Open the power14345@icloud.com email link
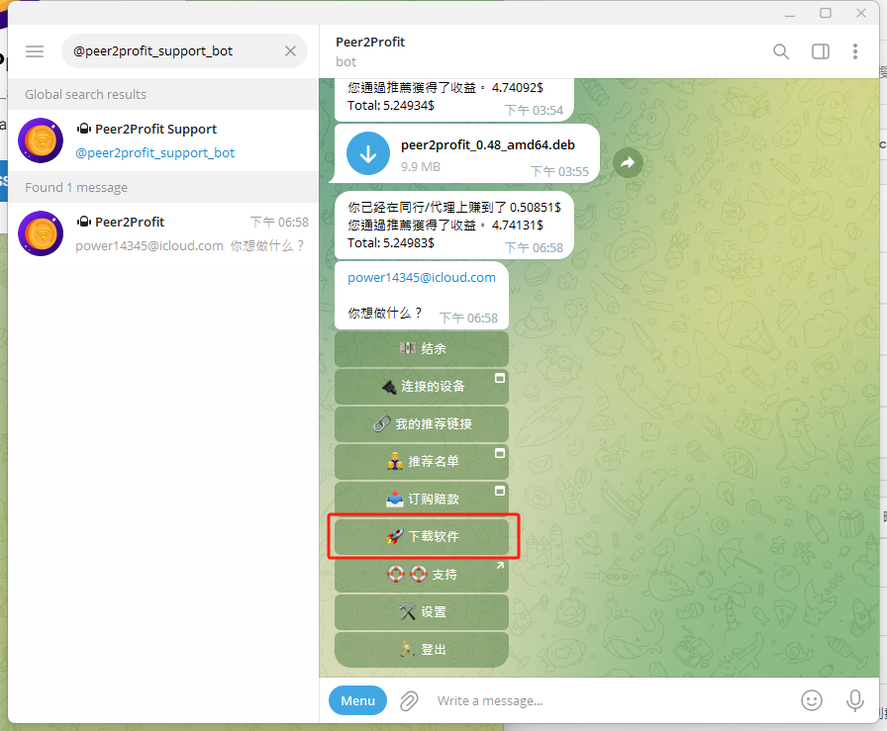 [x=422, y=278]
